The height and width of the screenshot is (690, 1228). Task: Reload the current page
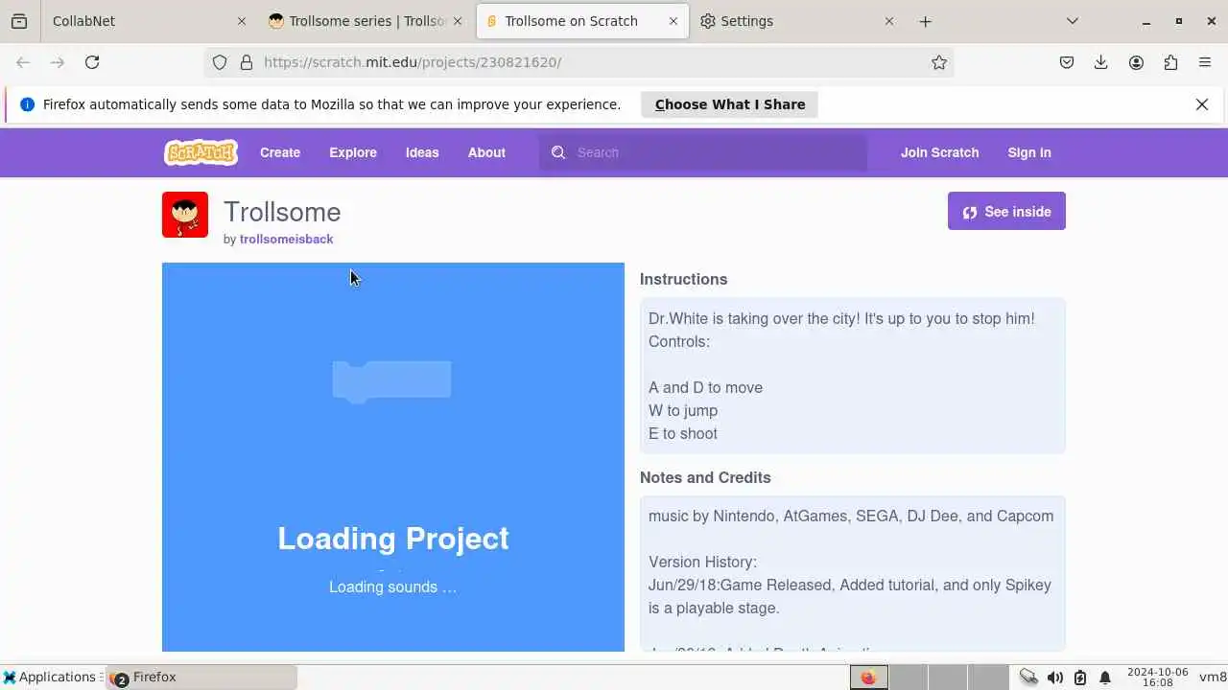point(92,62)
